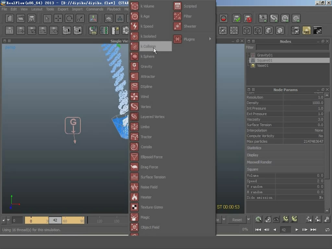Image resolution: width=332 pixels, height=249 pixels.
Task: Expand the Statistics section
Action: [285, 148]
